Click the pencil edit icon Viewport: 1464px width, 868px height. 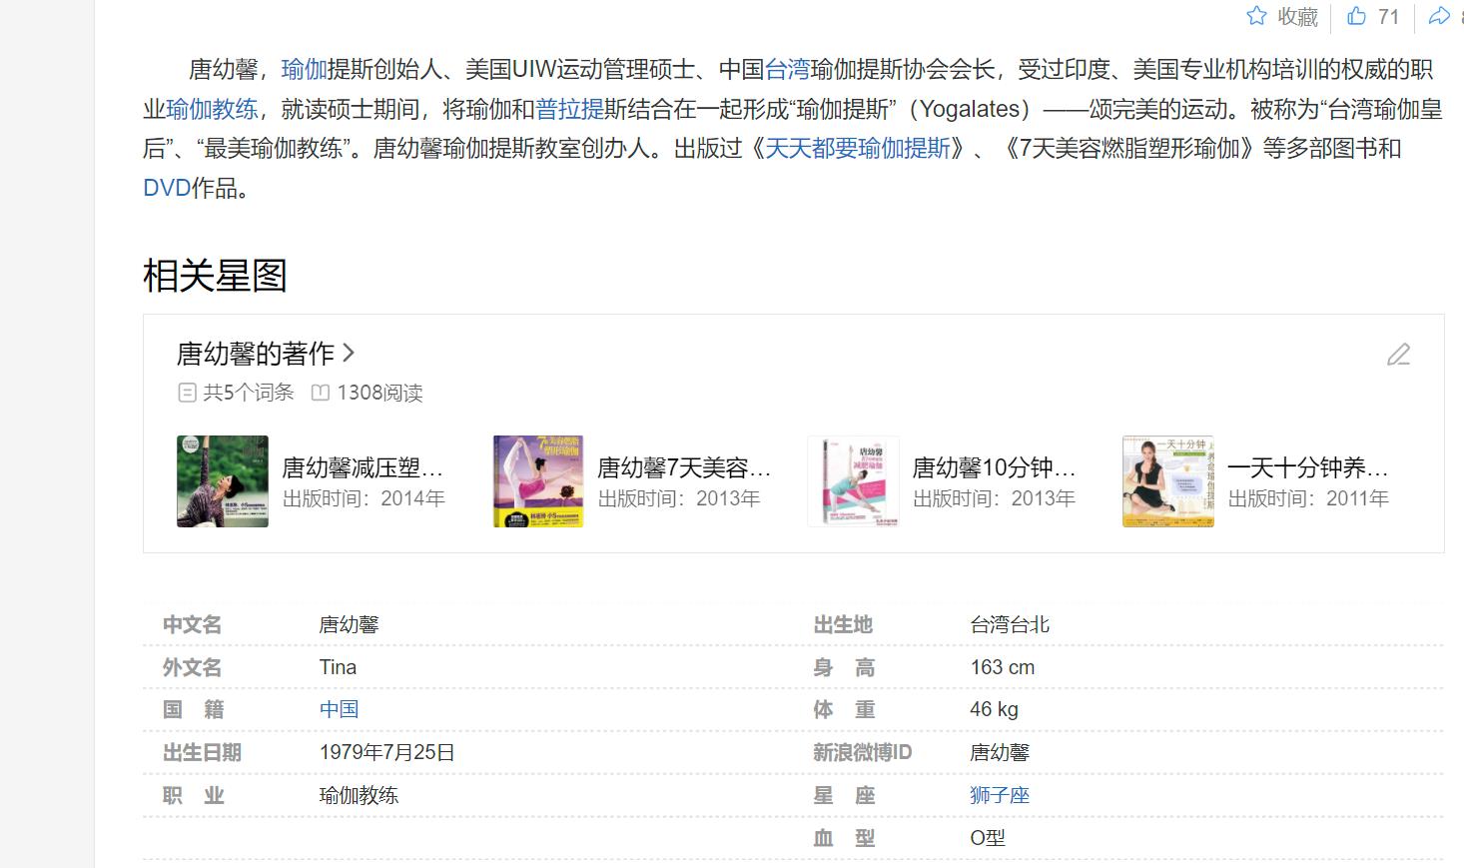pyautogui.click(x=1398, y=355)
